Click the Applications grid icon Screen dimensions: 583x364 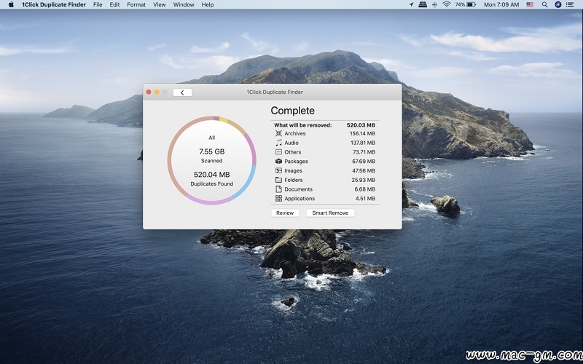278,198
